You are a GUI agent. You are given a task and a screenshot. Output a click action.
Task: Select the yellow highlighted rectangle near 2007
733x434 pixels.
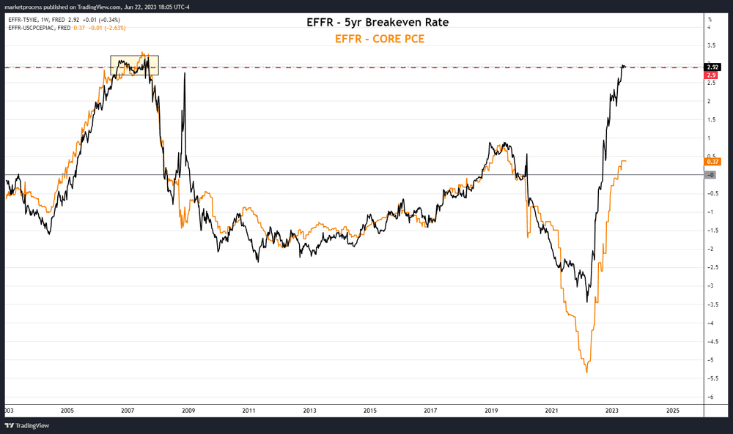tap(134, 65)
